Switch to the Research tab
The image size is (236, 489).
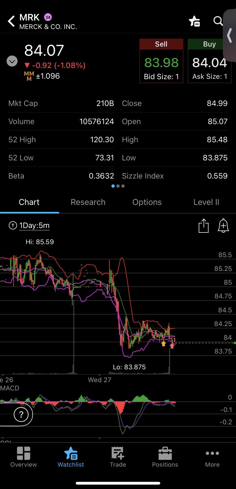pyautogui.click(x=88, y=202)
